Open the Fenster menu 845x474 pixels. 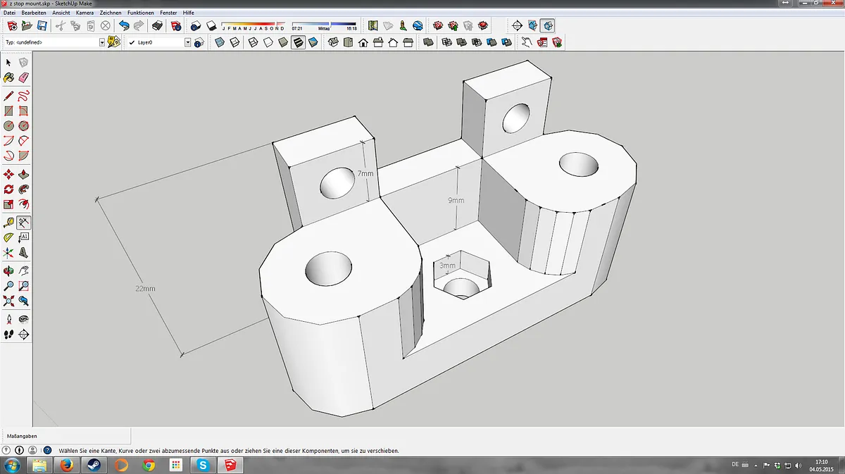(168, 13)
